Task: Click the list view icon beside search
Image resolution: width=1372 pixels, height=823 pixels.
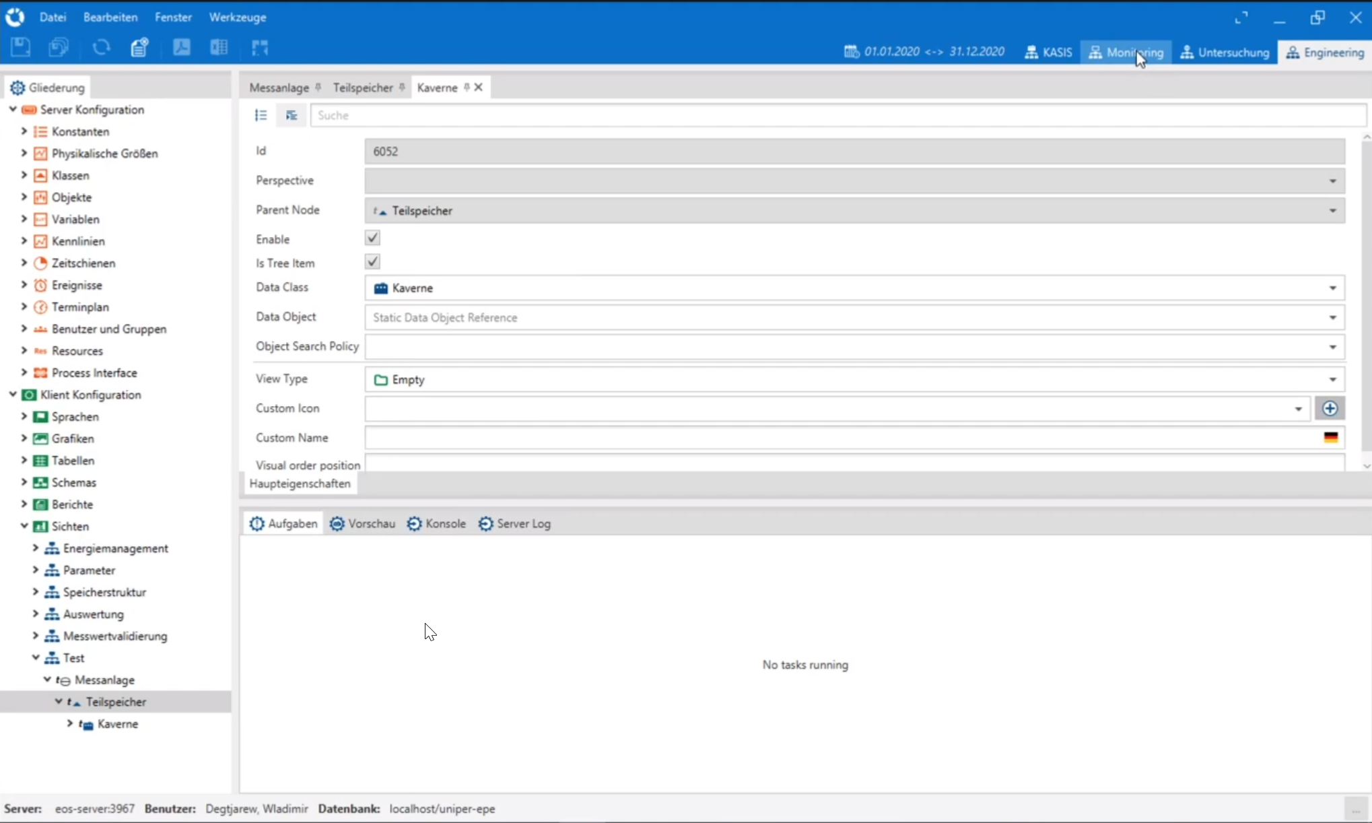Action: tap(261, 116)
